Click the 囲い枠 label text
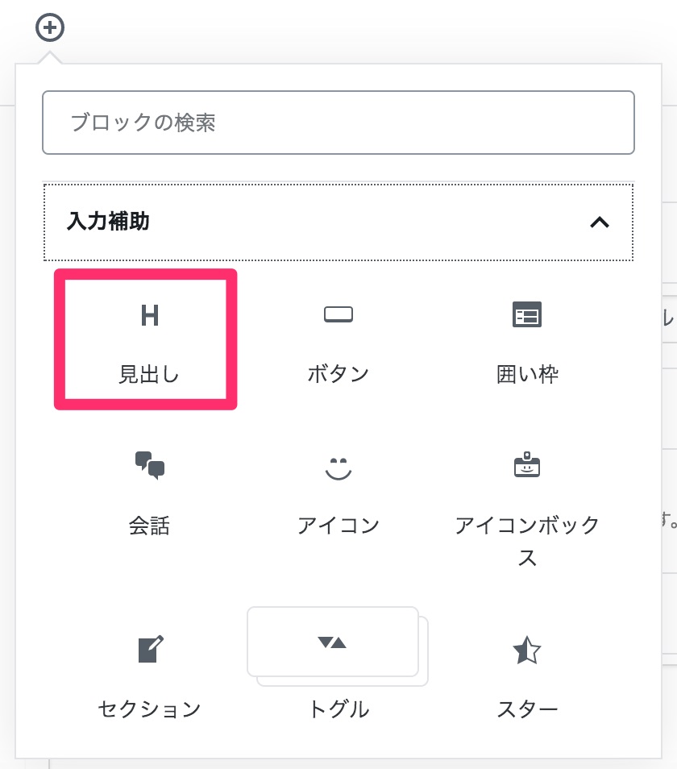The image size is (677, 769). [x=527, y=374]
